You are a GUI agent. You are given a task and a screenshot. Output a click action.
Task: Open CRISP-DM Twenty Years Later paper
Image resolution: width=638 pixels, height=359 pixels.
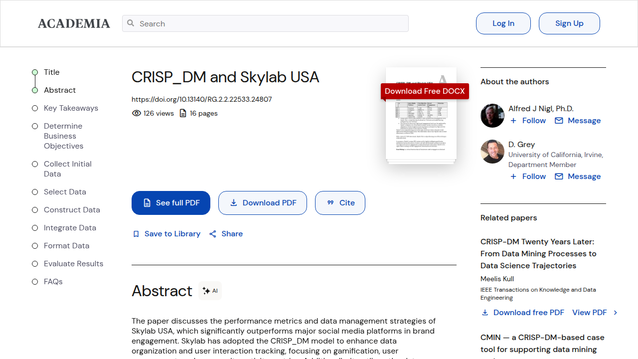click(538, 254)
